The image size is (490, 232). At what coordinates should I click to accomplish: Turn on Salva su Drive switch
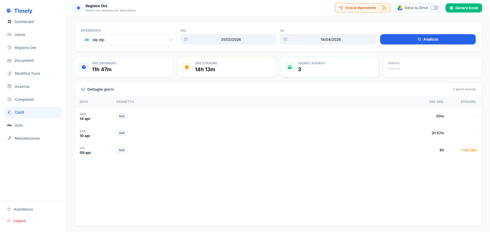(x=434, y=8)
